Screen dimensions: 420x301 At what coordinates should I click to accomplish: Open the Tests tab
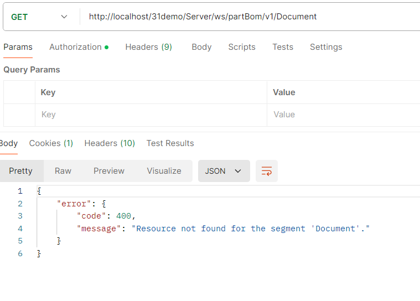[282, 47]
